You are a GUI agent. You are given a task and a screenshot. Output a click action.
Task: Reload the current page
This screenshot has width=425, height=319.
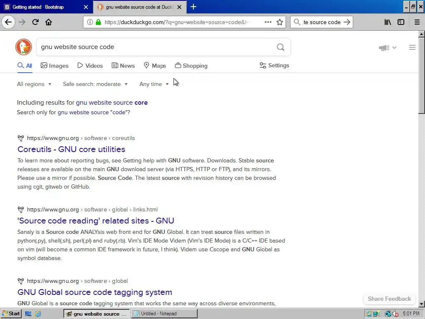pyautogui.click(x=35, y=22)
